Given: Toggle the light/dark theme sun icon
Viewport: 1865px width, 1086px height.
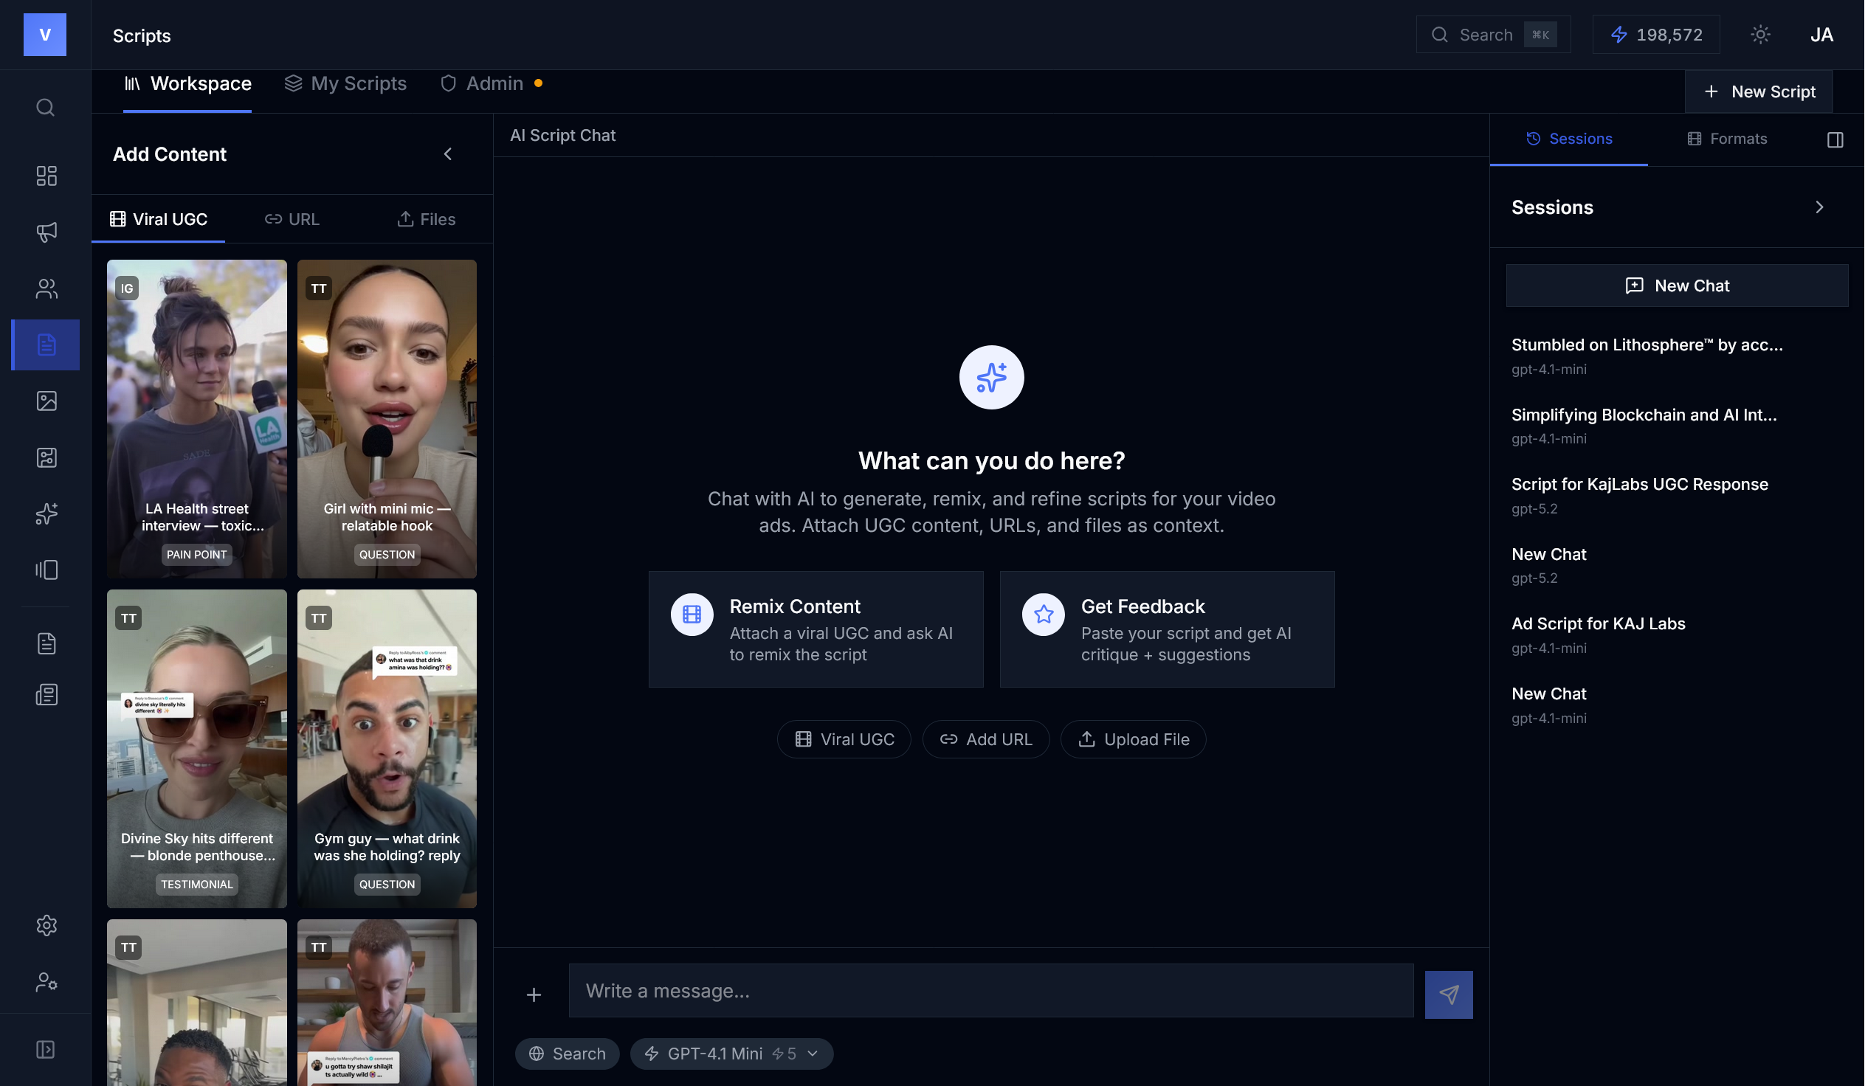Looking at the screenshot, I should click(x=1760, y=35).
